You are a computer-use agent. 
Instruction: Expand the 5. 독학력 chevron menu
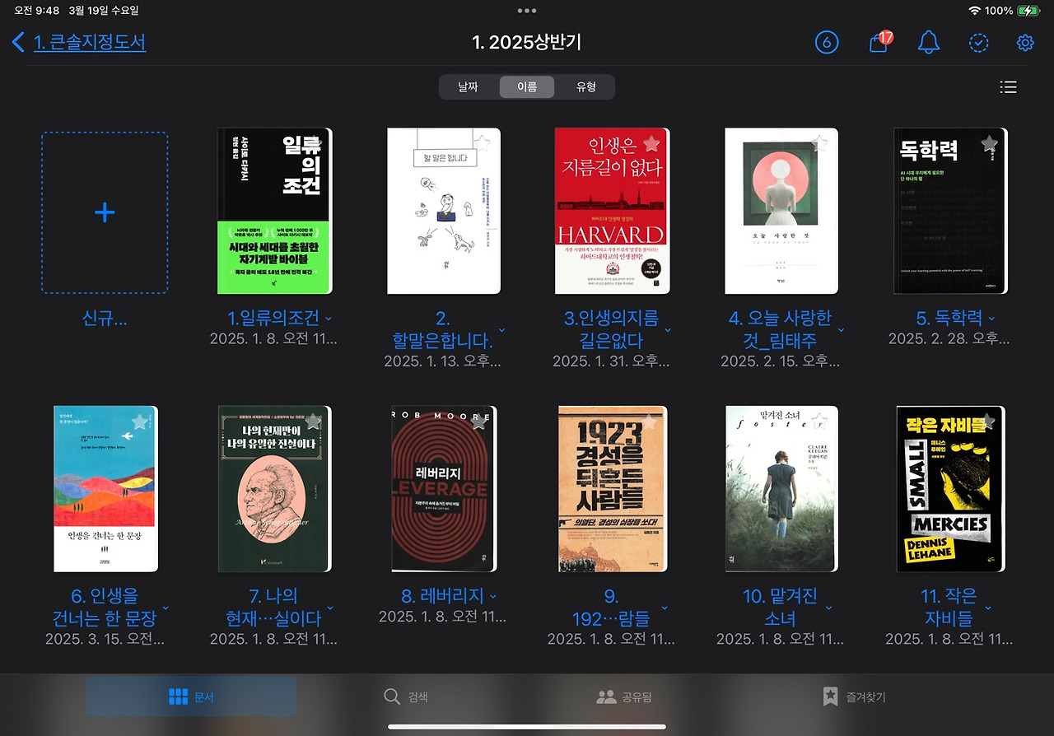pos(991,319)
